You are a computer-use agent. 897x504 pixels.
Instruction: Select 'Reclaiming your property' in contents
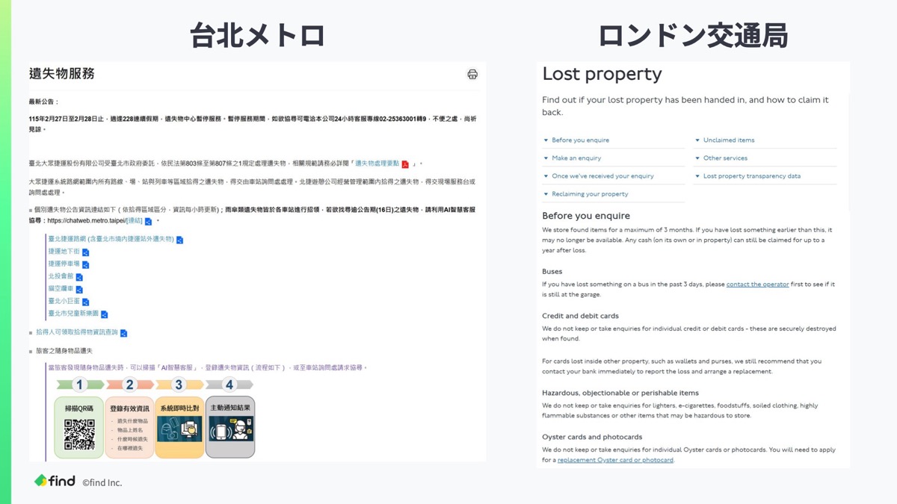589,194
